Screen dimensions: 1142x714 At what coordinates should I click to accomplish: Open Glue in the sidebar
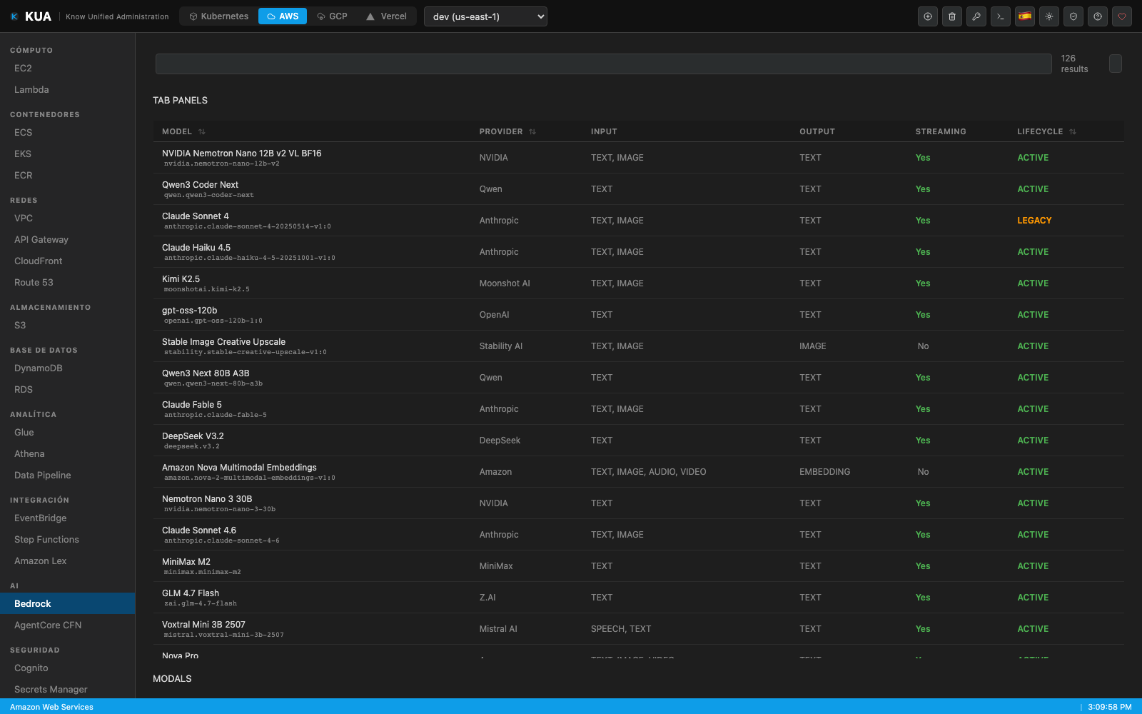(x=68, y=433)
